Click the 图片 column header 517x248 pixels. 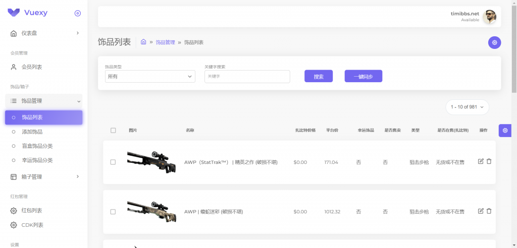pyautogui.click(x=133, y=131)
